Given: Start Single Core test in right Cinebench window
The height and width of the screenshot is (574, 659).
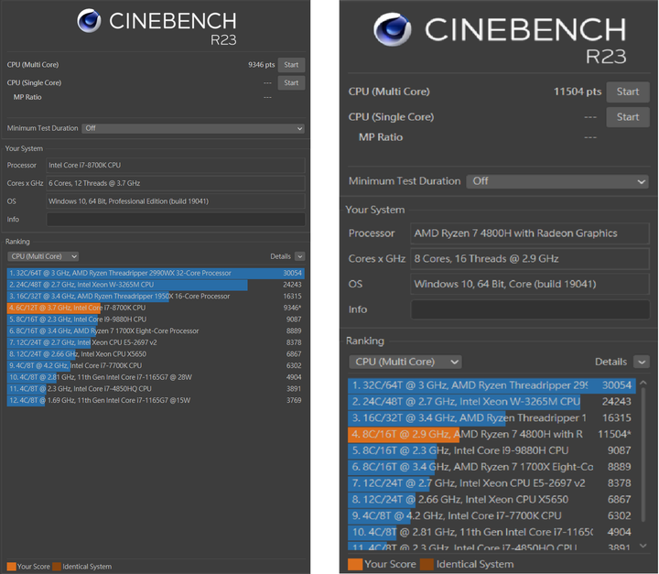Looking at the screenshot, I should coord(628,117).
